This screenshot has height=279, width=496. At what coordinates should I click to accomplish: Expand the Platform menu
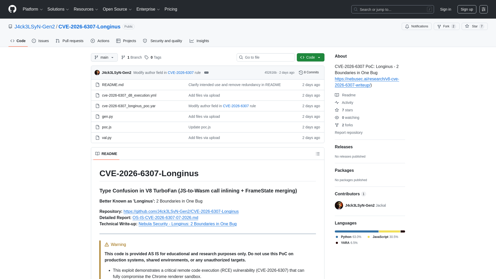tap(33, 9)
